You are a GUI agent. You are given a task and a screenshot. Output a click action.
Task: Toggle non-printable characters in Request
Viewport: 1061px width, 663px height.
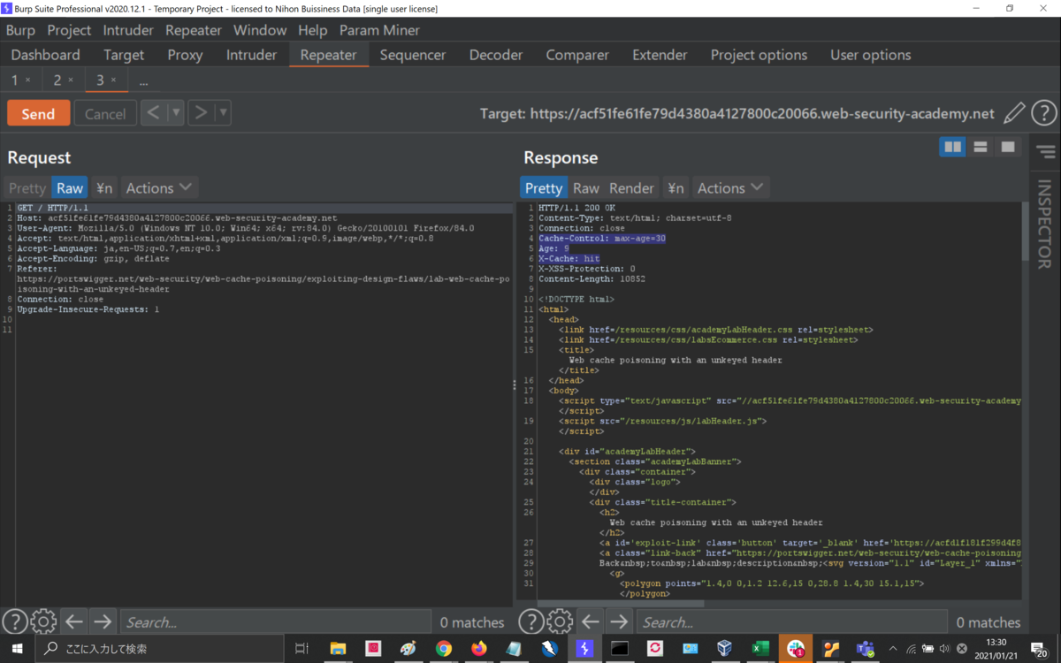coord(104,187)
